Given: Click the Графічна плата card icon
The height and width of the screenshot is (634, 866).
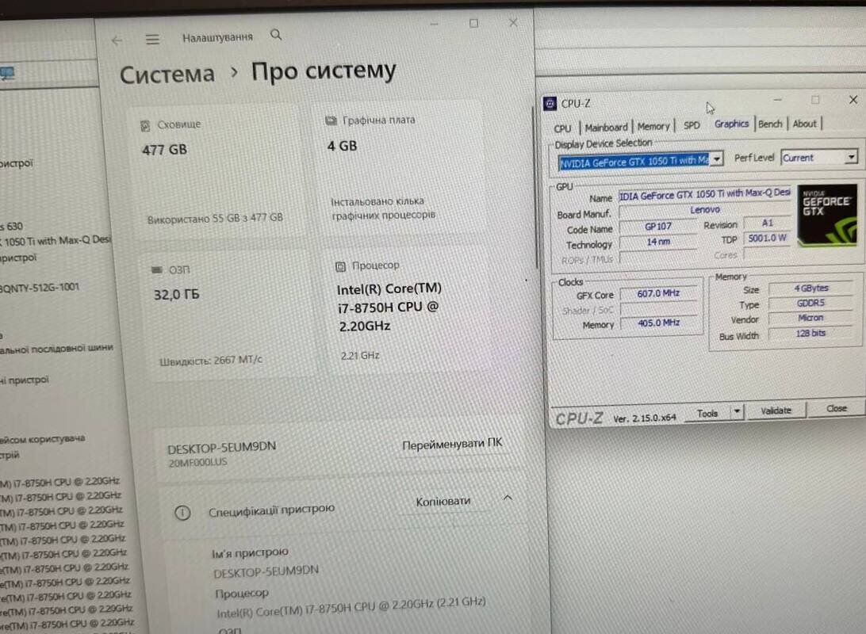Looking at the screenshot, I should click(331, 120).
